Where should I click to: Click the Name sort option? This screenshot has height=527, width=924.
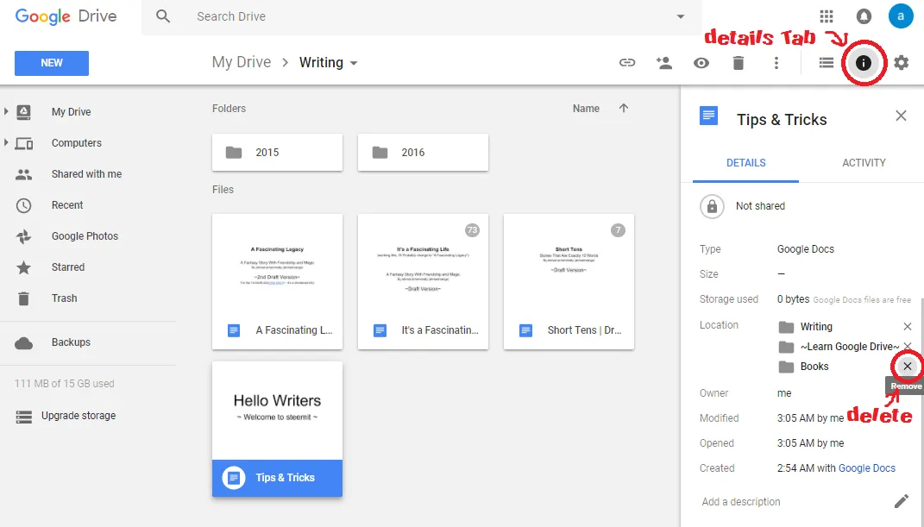click(586, 109)
